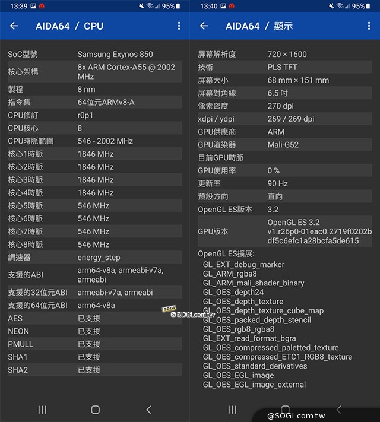Select the AIDA64 / CPU title
Image resolution: width=380 pixels, height=422 pixels.
click(69, 26)
